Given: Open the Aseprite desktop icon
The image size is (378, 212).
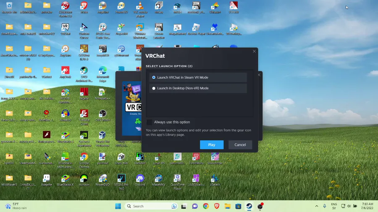Looking at the screenshot, I should coord(47,180).
